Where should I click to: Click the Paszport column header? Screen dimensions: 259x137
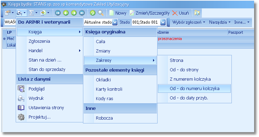pyautogui.click(x=236, y=32)
